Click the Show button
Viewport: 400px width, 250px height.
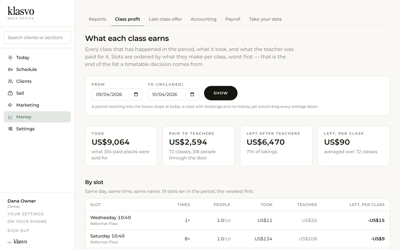coord(220,93)
